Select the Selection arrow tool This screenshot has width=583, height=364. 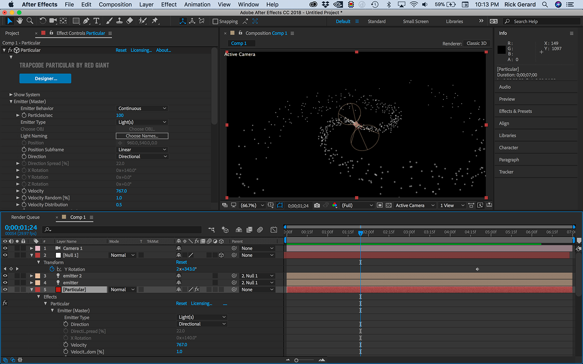coord(10,21)
